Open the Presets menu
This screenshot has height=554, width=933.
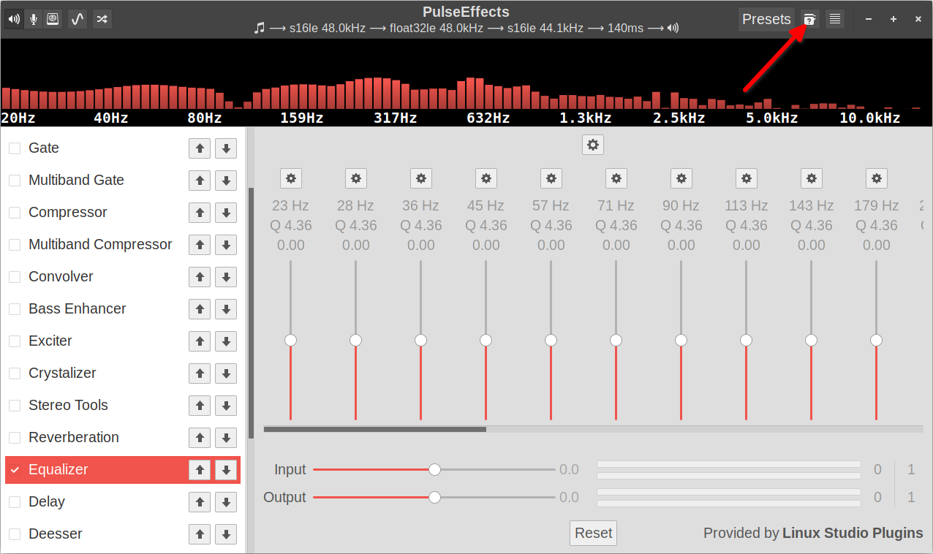pos(766,19)
